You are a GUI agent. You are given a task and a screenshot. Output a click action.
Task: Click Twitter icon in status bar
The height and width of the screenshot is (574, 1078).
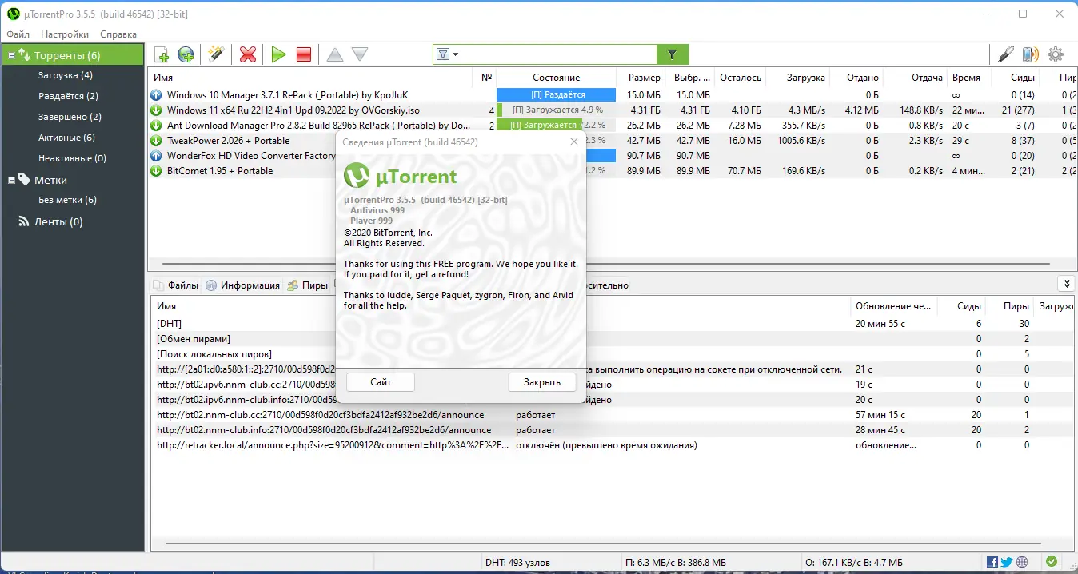click(1006, 563)
